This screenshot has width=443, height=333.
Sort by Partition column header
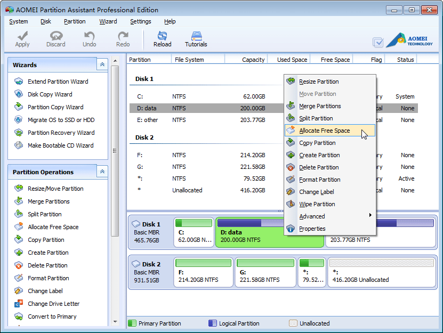click(x=149, y=60)
